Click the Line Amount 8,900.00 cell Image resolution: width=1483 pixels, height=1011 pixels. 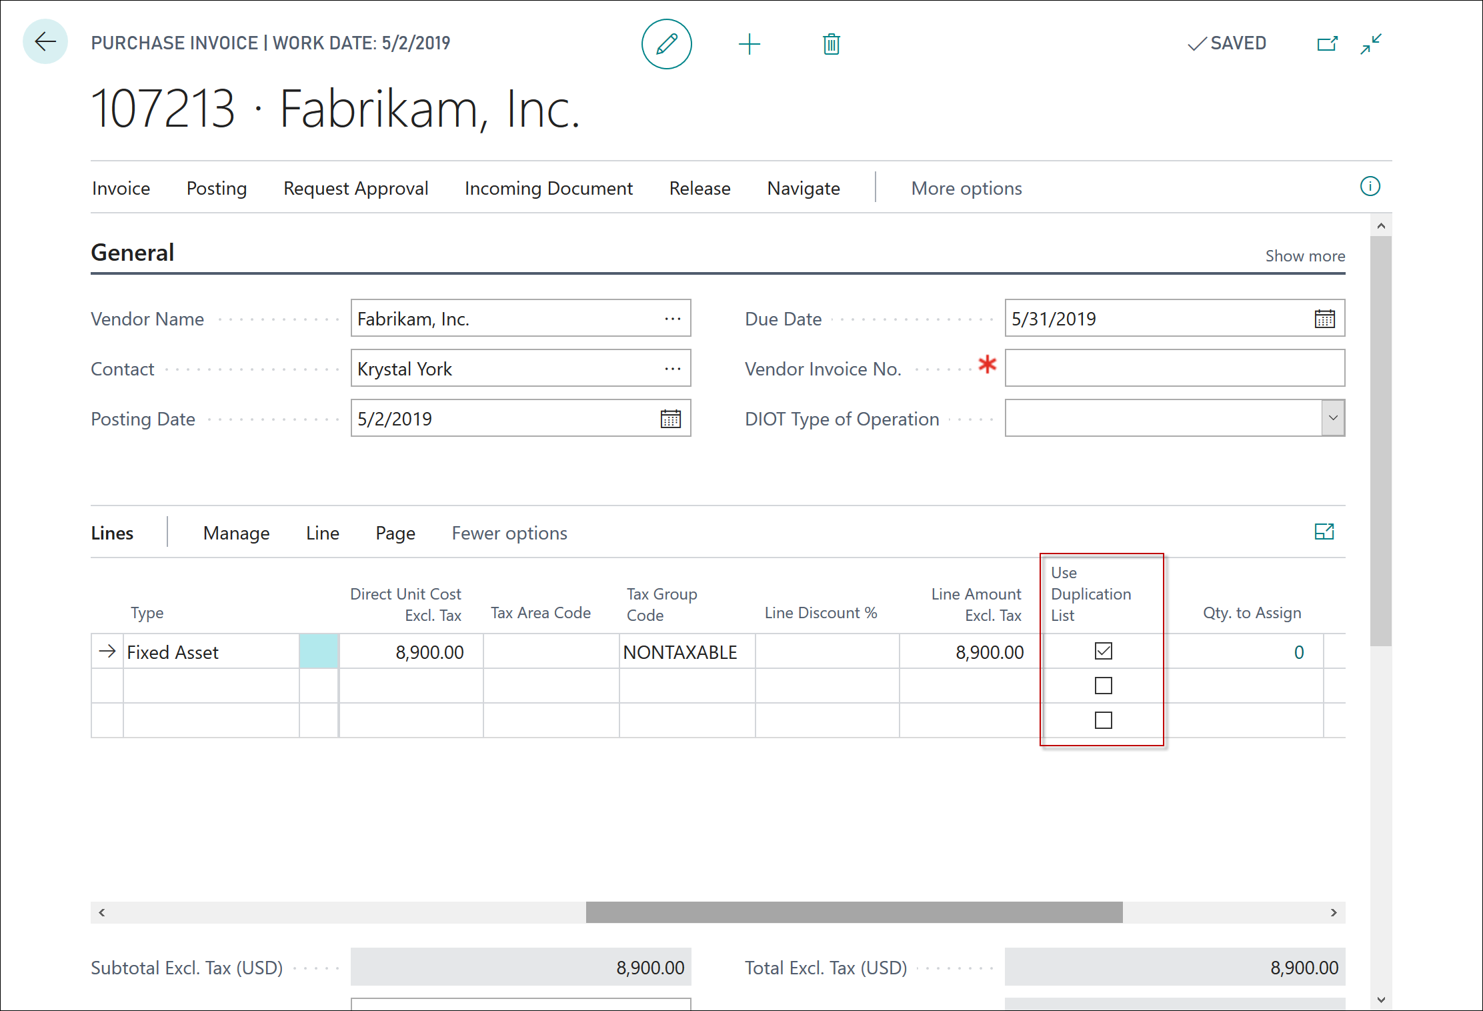pos(971,652)
